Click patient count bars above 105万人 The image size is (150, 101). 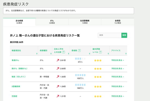click(80, 75)
